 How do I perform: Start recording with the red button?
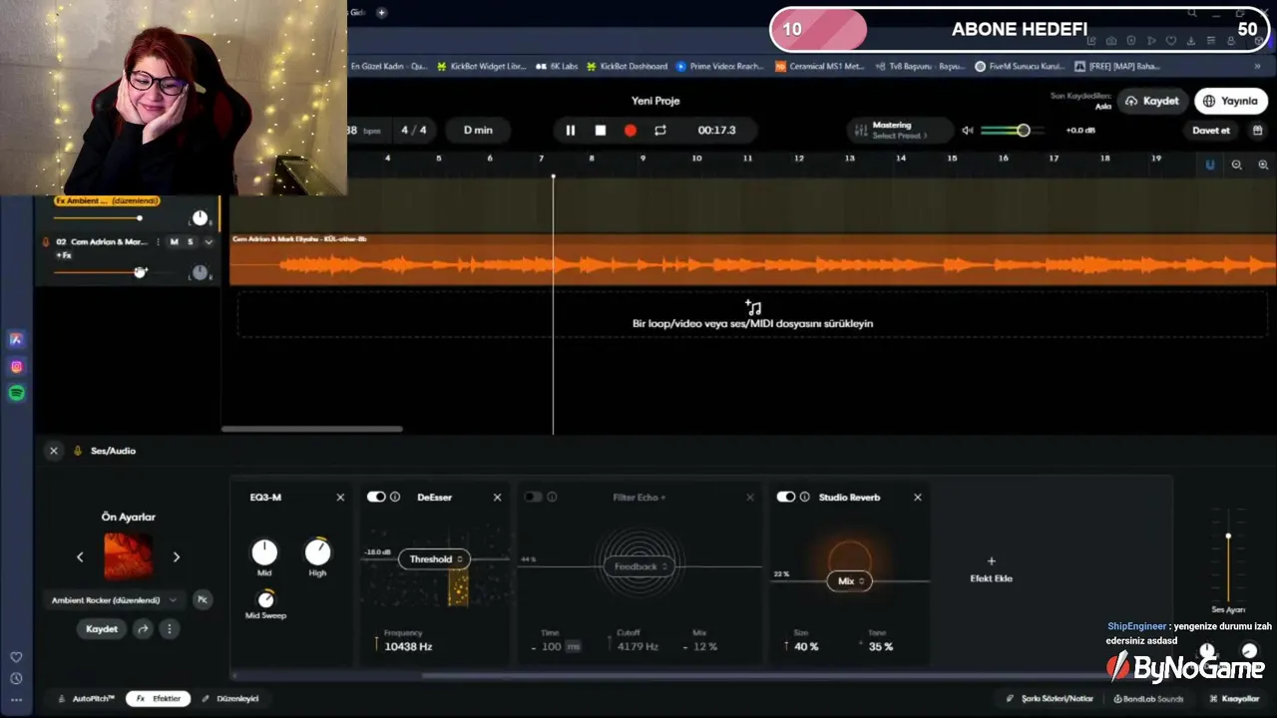pos(631,131)
